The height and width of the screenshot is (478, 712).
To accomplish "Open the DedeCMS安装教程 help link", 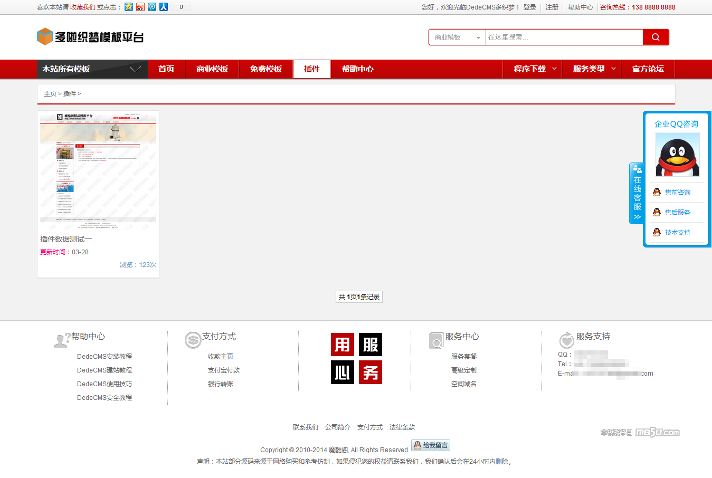I will pyautogui.click(x=105, y=357).
